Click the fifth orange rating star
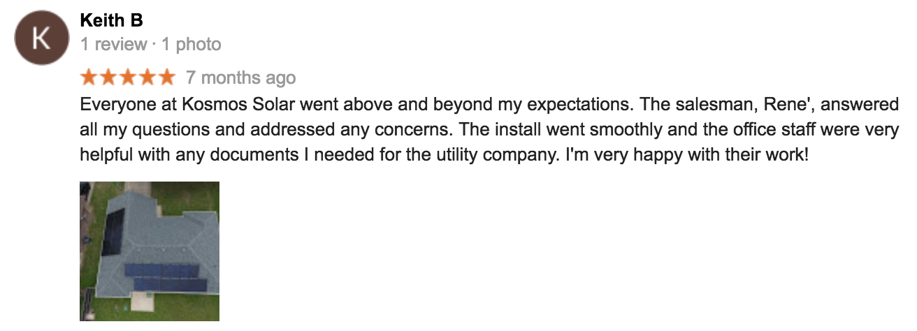Viewport: 917px width, 331px height. (x=166, y=77)
